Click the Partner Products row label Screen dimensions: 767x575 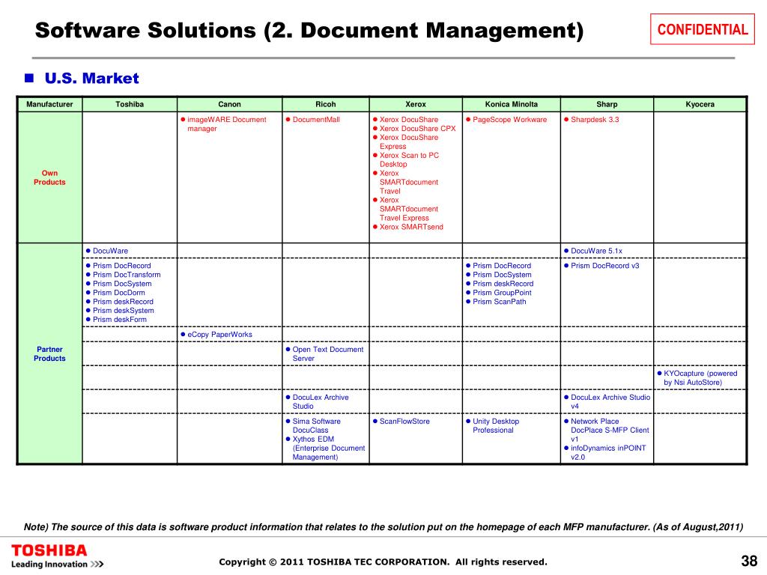point(49,354)
